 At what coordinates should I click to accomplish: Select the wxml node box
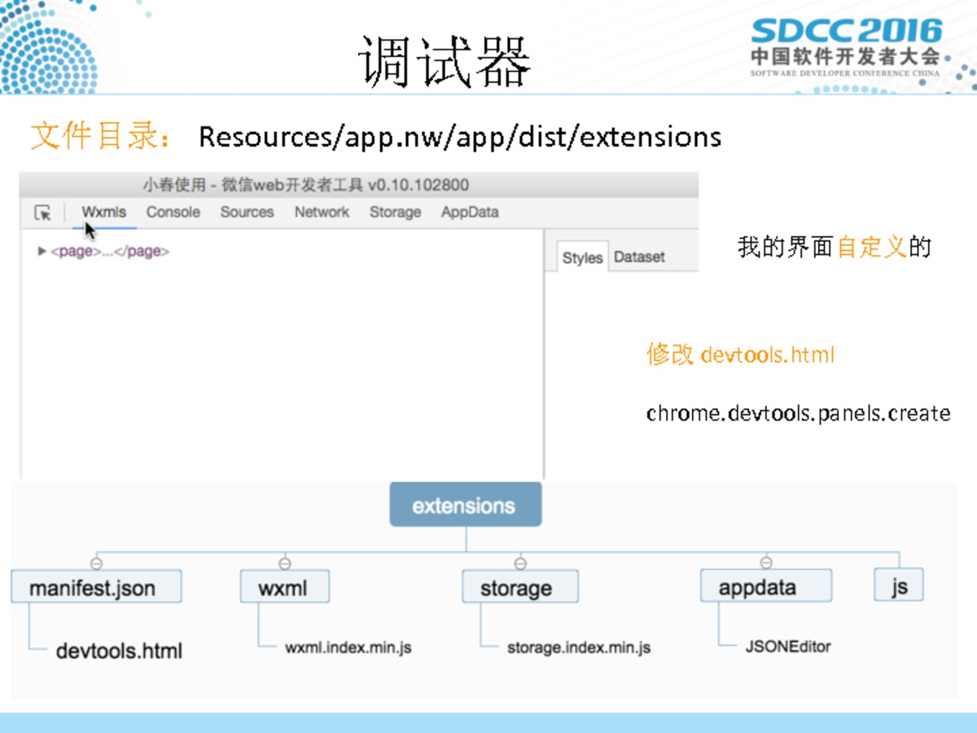coord(284,587)
